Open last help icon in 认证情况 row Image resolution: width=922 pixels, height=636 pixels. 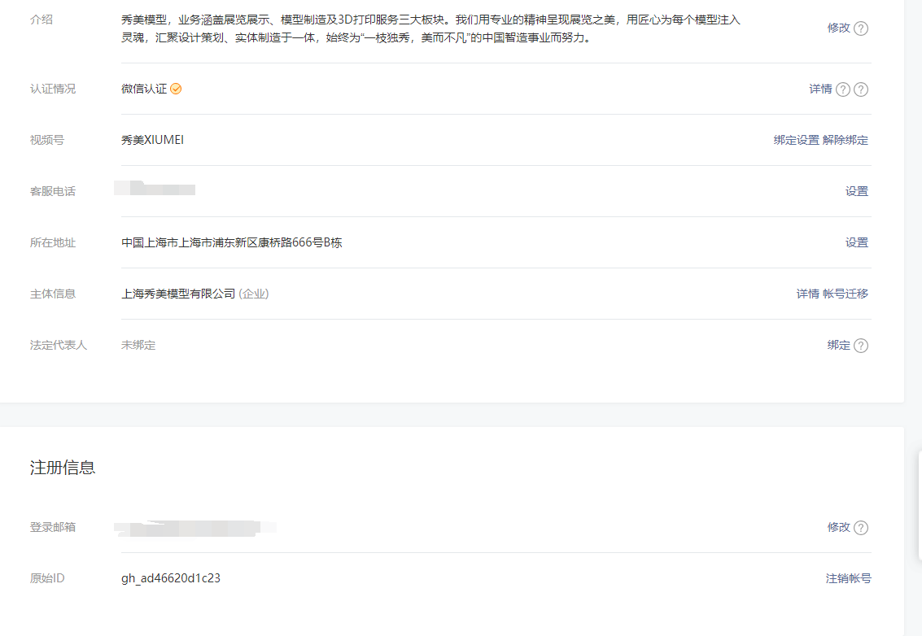[x=861, y=89]
